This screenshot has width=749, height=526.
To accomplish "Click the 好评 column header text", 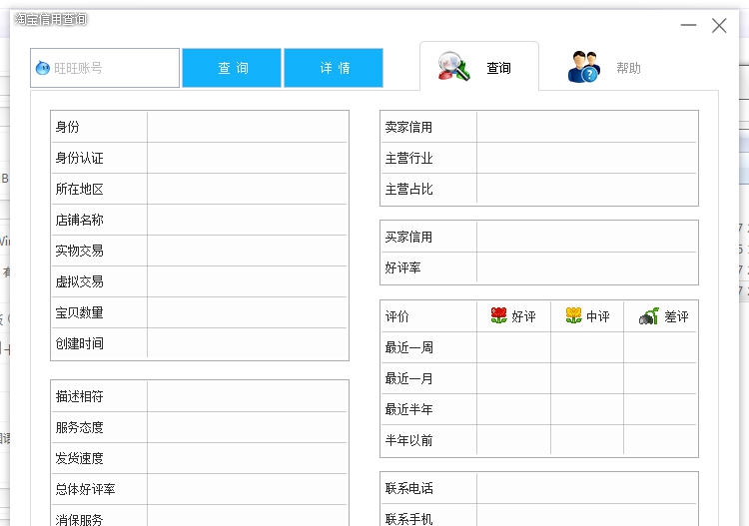I will click(x=523, y=316).
